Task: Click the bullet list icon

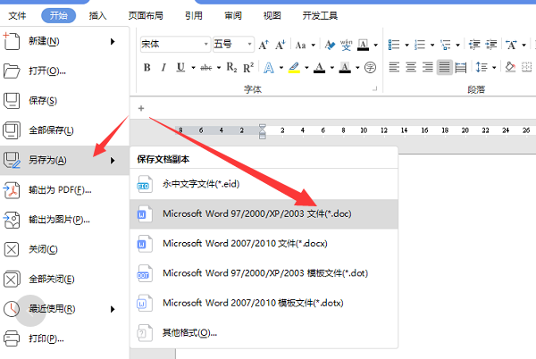Action: click(x=394, y=44)
